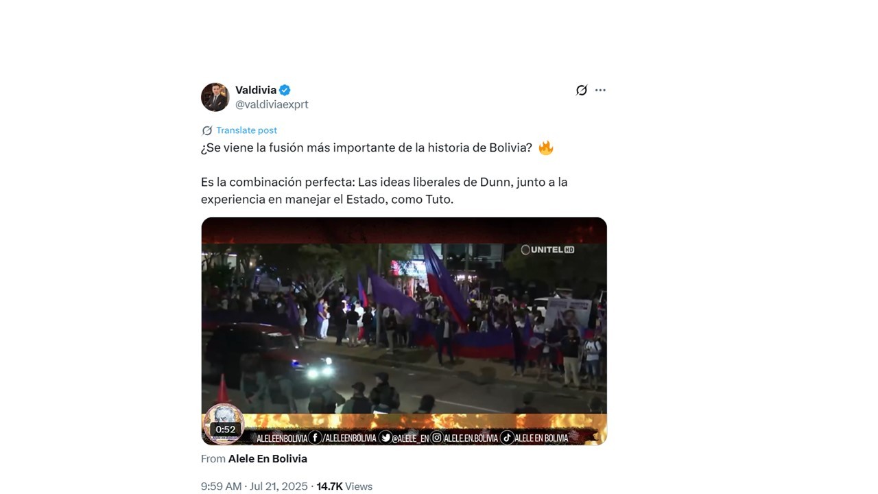The width and height of the screenshot is (878, 494).
Task: Click the 9:59 AM Jul 21, 2025 timestamp
Action: pos(254,486)
